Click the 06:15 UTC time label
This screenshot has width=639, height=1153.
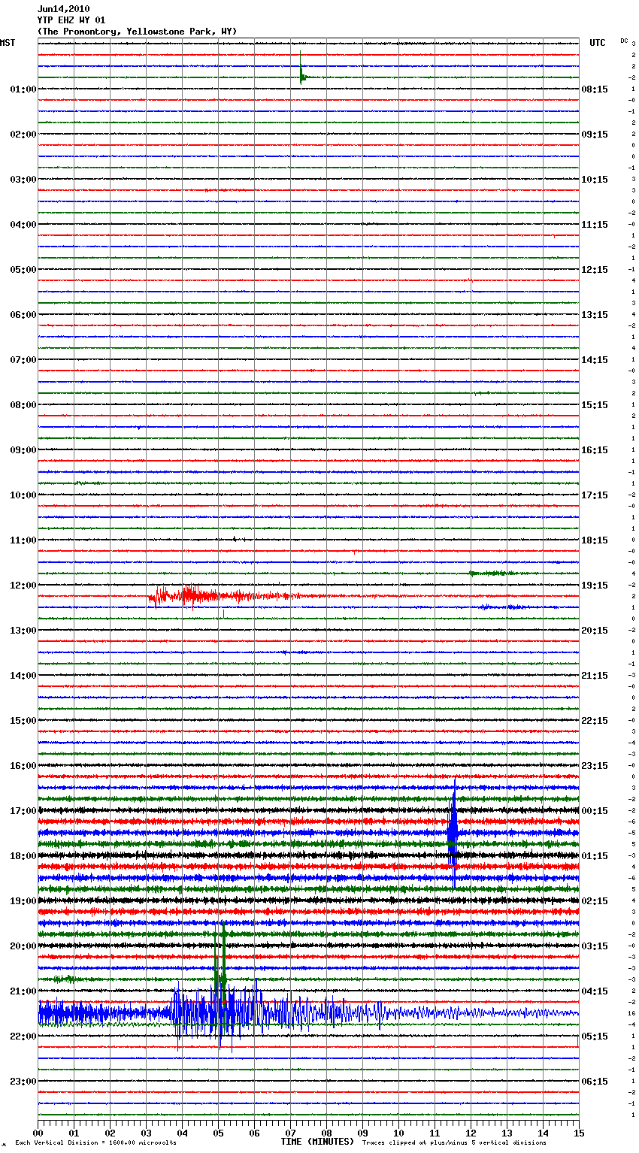pos(595,1082)
